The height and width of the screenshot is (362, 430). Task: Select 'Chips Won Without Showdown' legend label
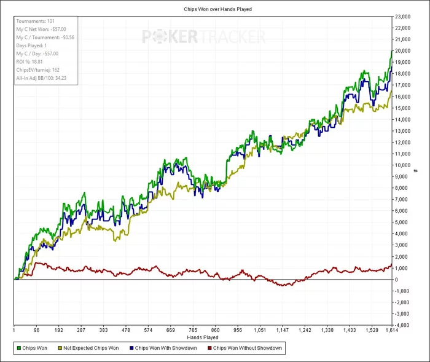[x=248, y=348]
